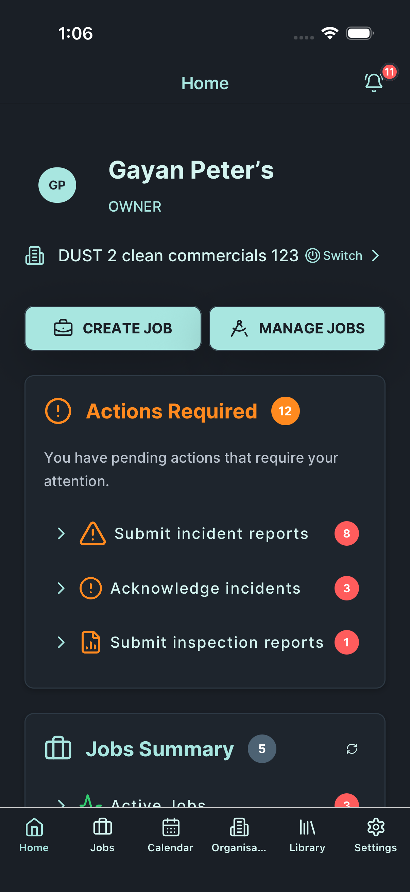Open the Library from the bottom navigation
Screen dimensions: 410x892
[x=307, y=836]
